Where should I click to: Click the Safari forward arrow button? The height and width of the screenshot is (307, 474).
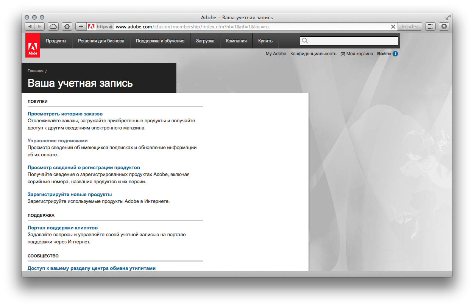point(40,26)
